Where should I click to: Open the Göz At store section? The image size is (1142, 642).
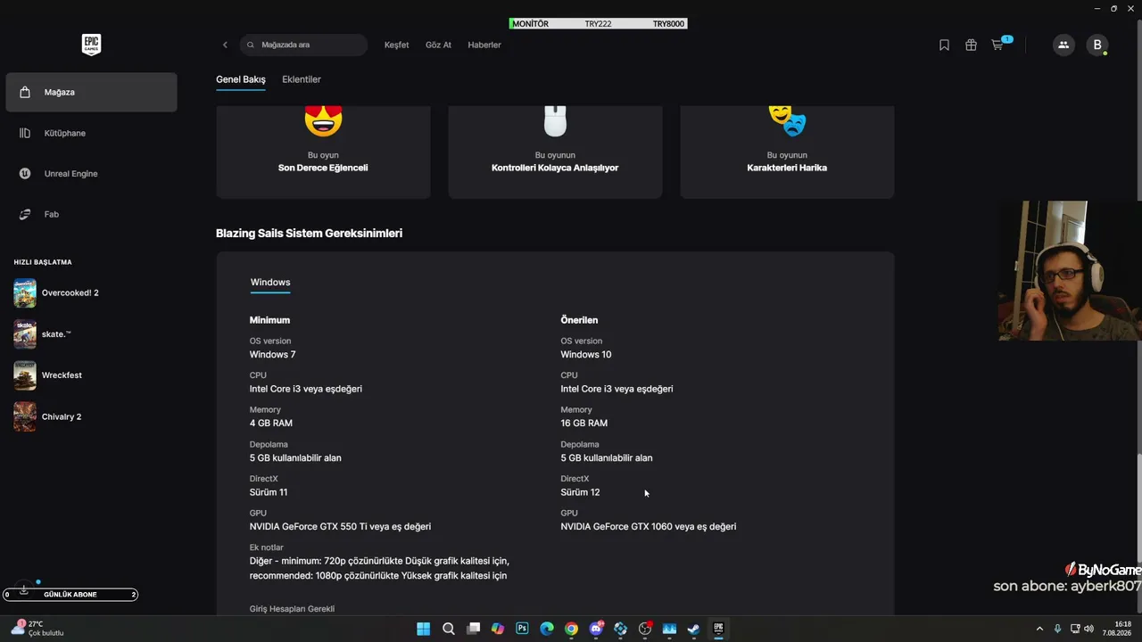tap(438, 45)
